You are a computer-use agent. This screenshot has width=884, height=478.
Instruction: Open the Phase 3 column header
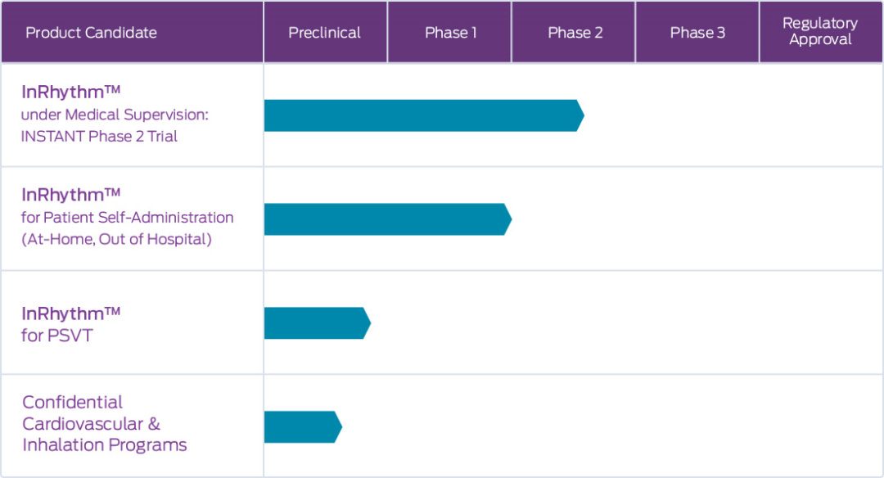697,32
